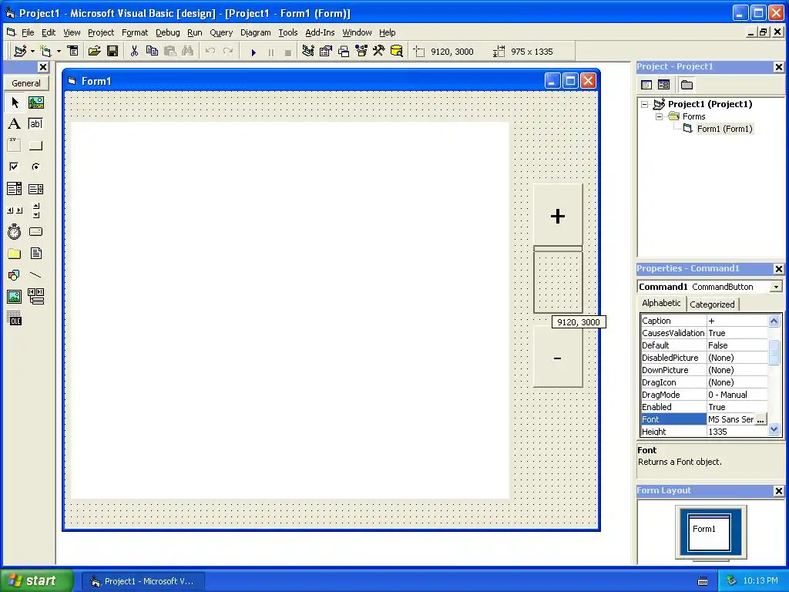Open the Project menu
This screenshot has height=592, width=789.
[x=101, y=32]
